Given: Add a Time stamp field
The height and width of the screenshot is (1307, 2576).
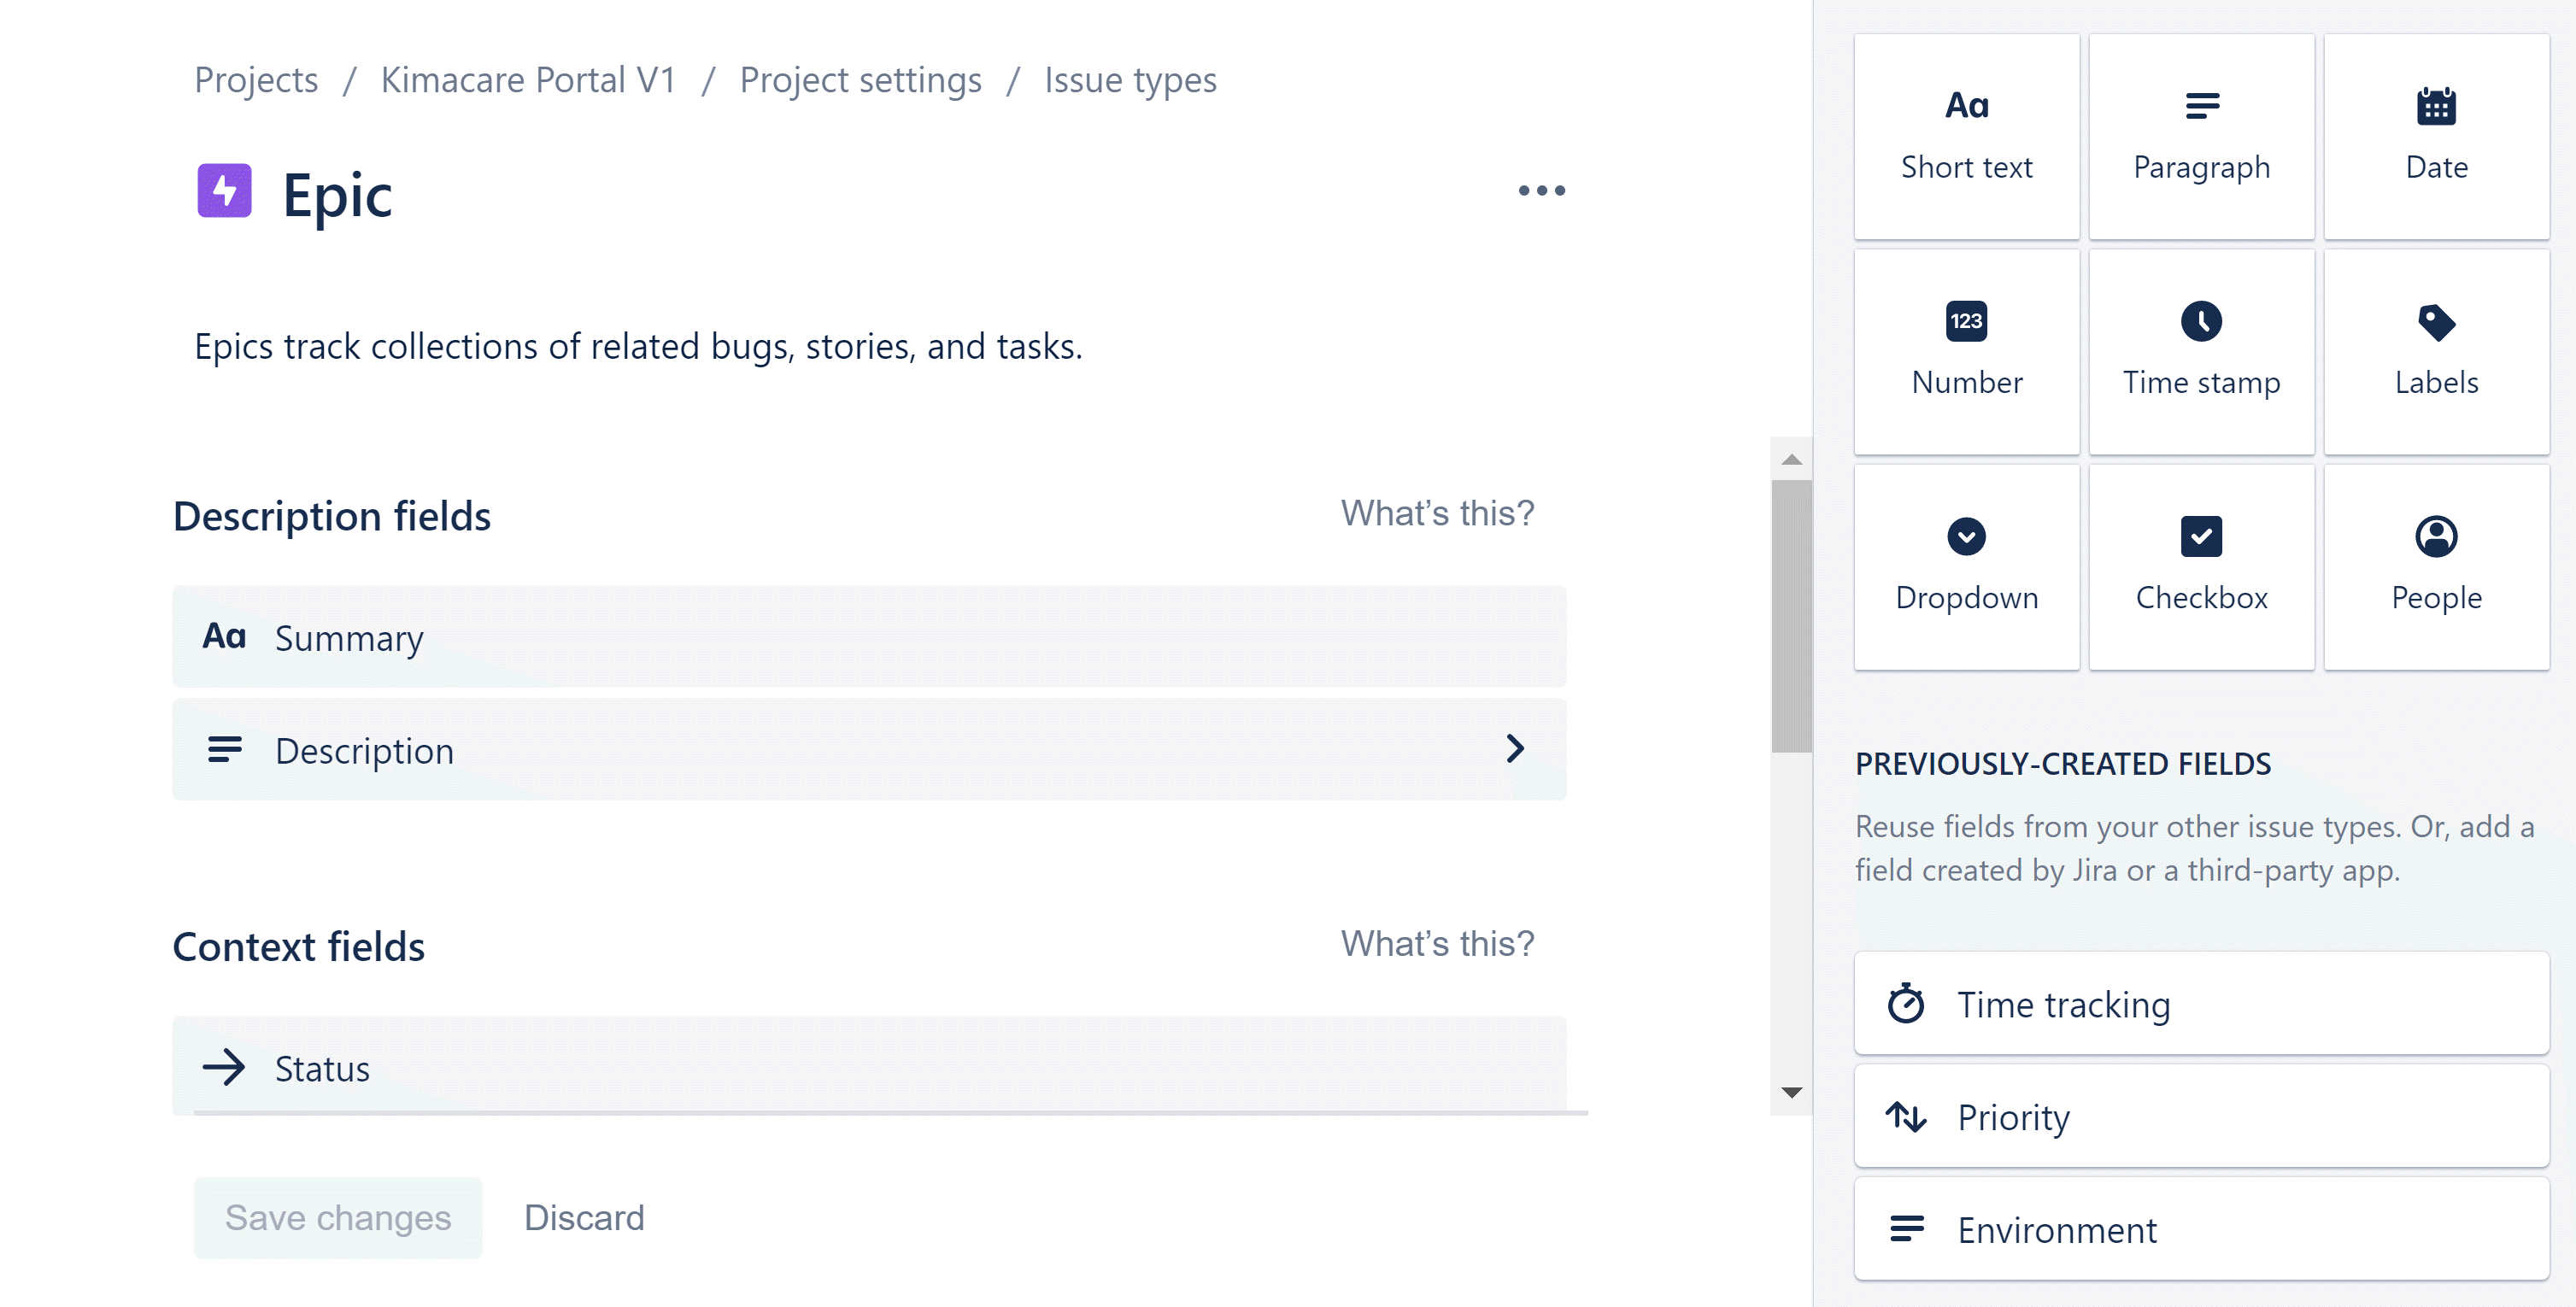Looking at the screenshot, I should tap(2200, 352).
